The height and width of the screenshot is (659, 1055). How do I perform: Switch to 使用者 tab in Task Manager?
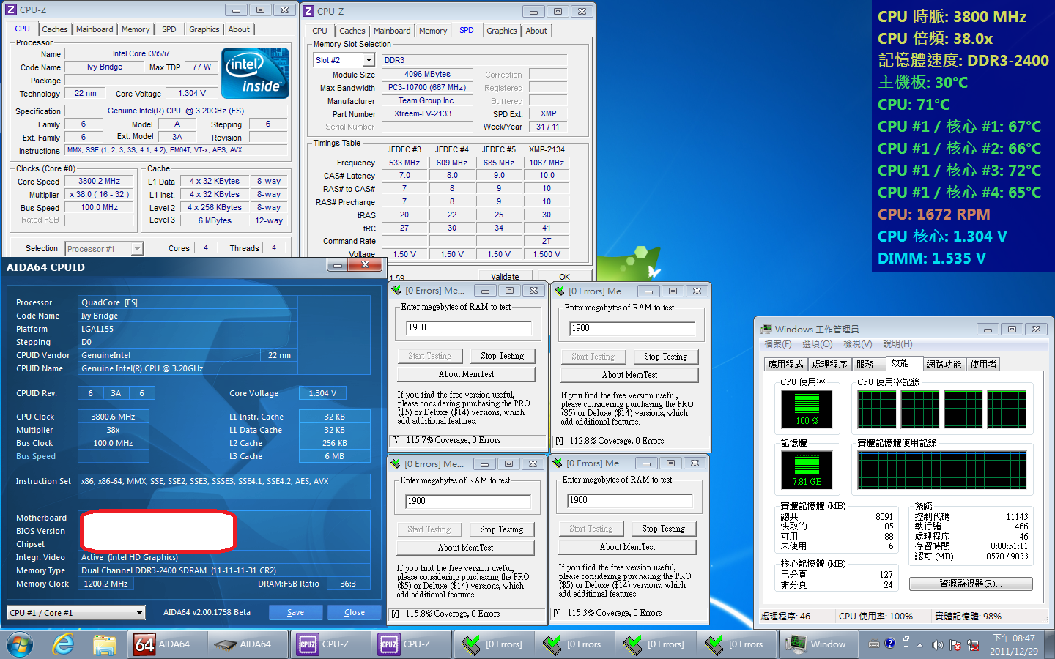[x=983, y=364]
